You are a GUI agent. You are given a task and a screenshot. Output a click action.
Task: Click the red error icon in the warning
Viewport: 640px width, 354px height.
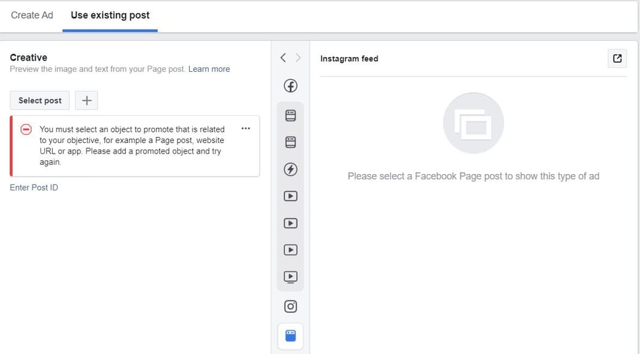pos(26,130)
